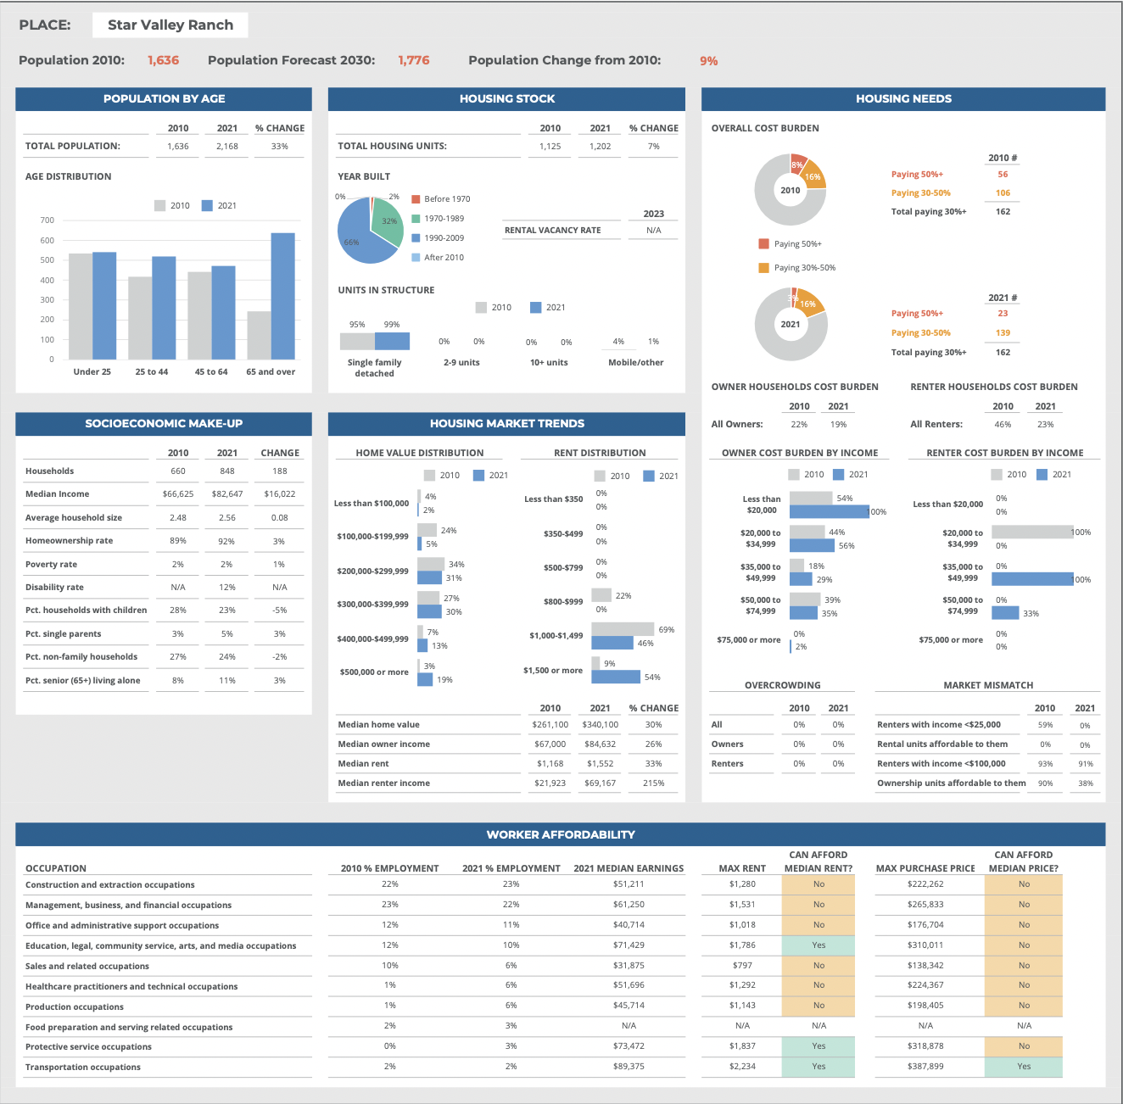Click the Paying 50%+ legend swatch under donut
The image size is (1123, 1104).
click(763, 244)
